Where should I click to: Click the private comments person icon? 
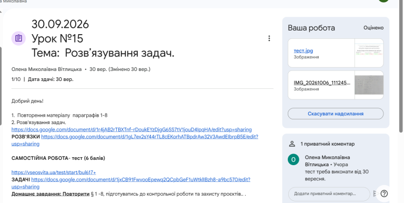pos(291,144)
